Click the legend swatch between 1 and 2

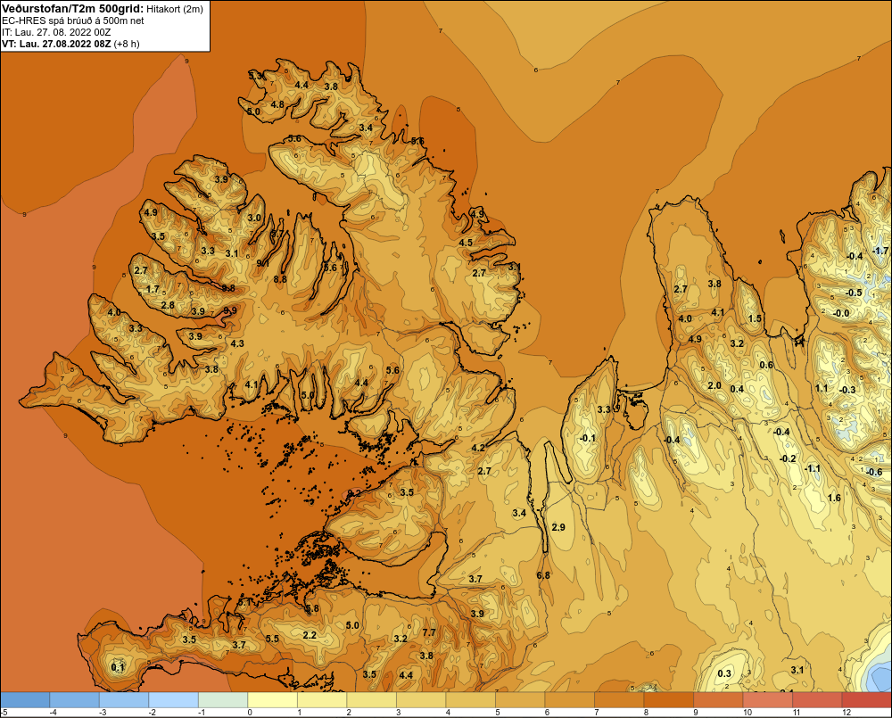pos(322,700)
